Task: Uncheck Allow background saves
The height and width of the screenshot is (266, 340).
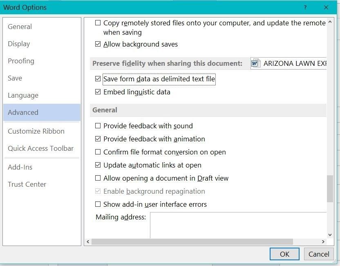Action: pyautogui.click(x=98, y=44)
